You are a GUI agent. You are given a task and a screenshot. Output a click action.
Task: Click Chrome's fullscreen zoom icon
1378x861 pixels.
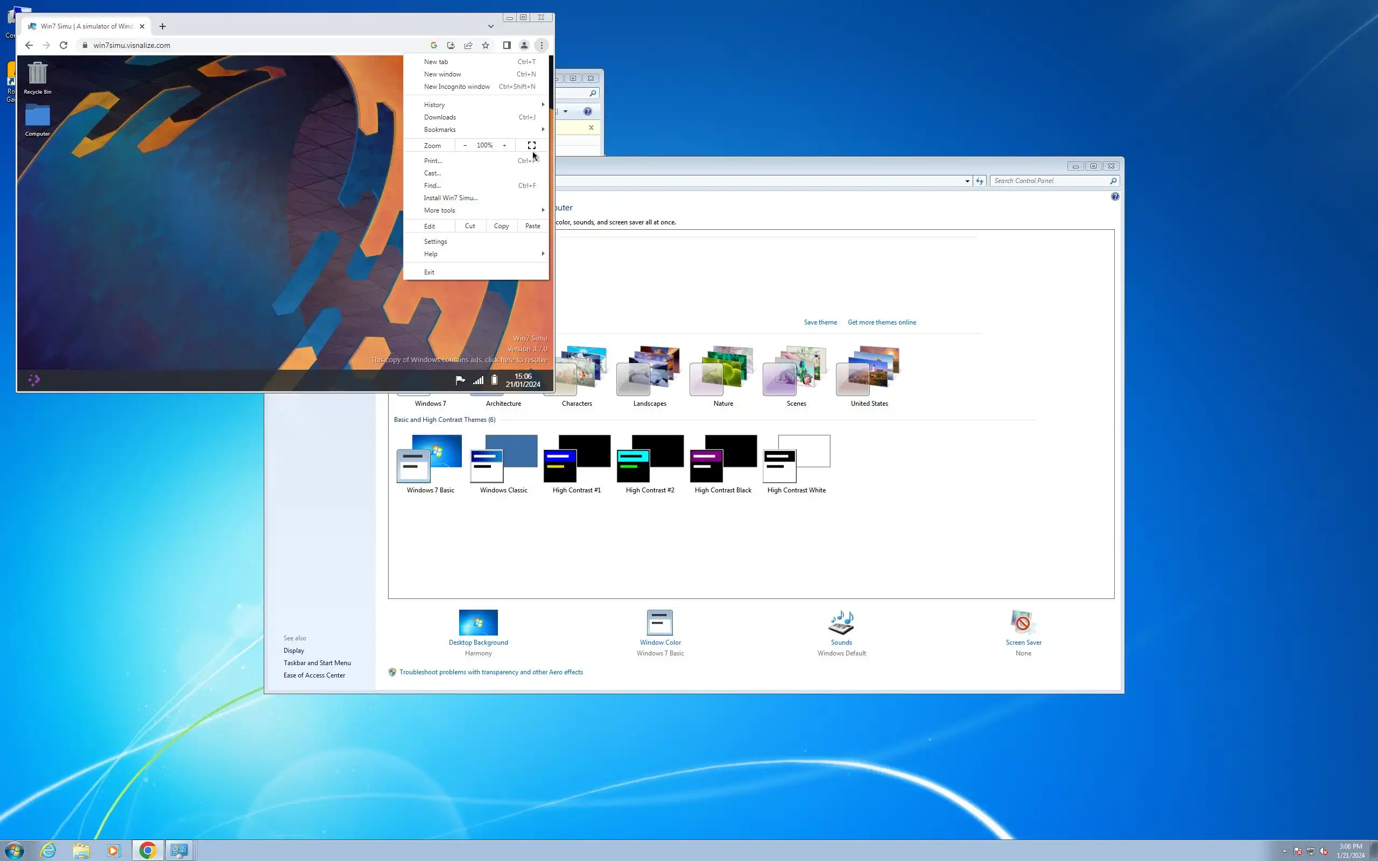click(531, 145)
